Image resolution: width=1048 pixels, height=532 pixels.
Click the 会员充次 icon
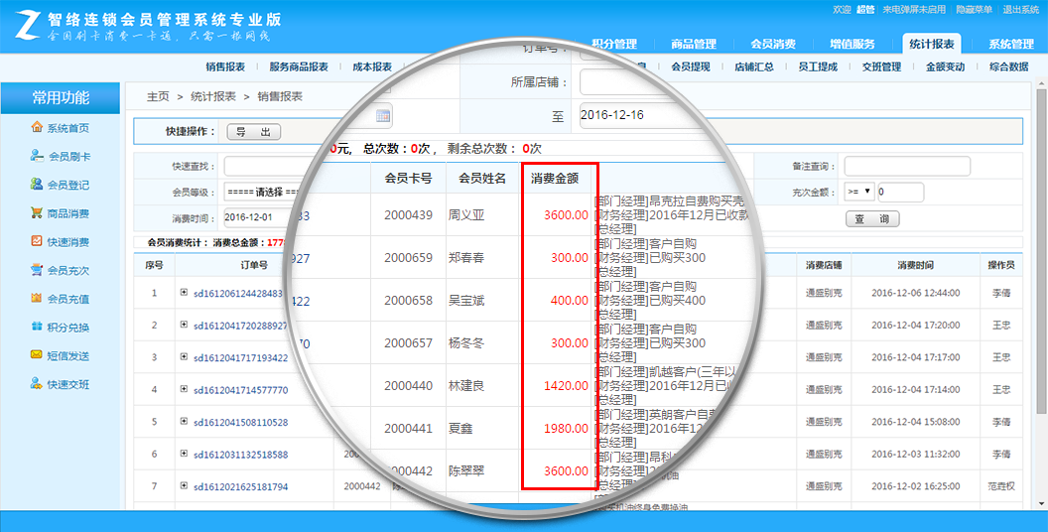[x=37, y=270]
